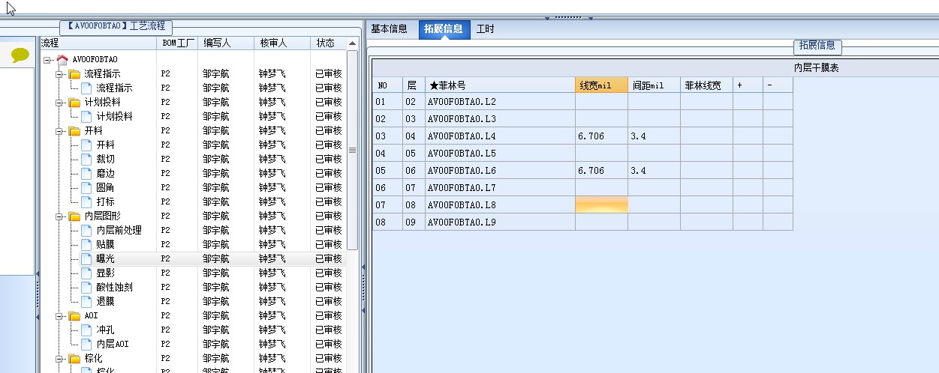Image resolution: width=939 pixels, height=373 pixels.
Task: Click the page icon of 贴膜
Action: point(86,244)
